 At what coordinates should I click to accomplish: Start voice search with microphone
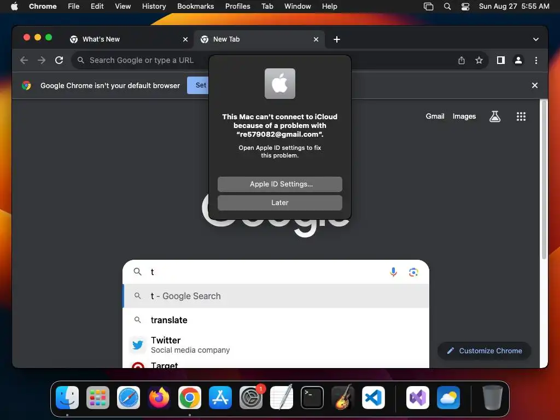pos(393,272)
